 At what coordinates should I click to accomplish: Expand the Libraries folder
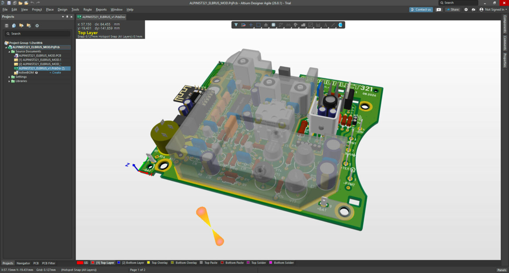[x=9, y=81]
